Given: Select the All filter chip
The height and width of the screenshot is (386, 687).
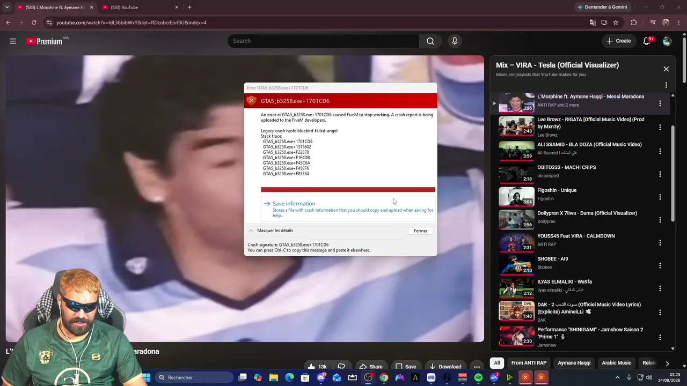Looking at the screenshot, I should point(497,363).
